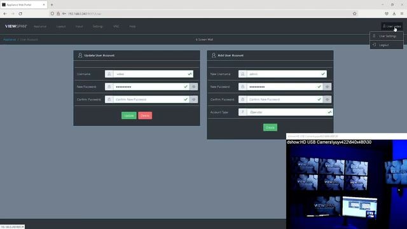407x229 pixels.
Task: Click the '6 Screen Wall' title text
Action: [204, 39]
